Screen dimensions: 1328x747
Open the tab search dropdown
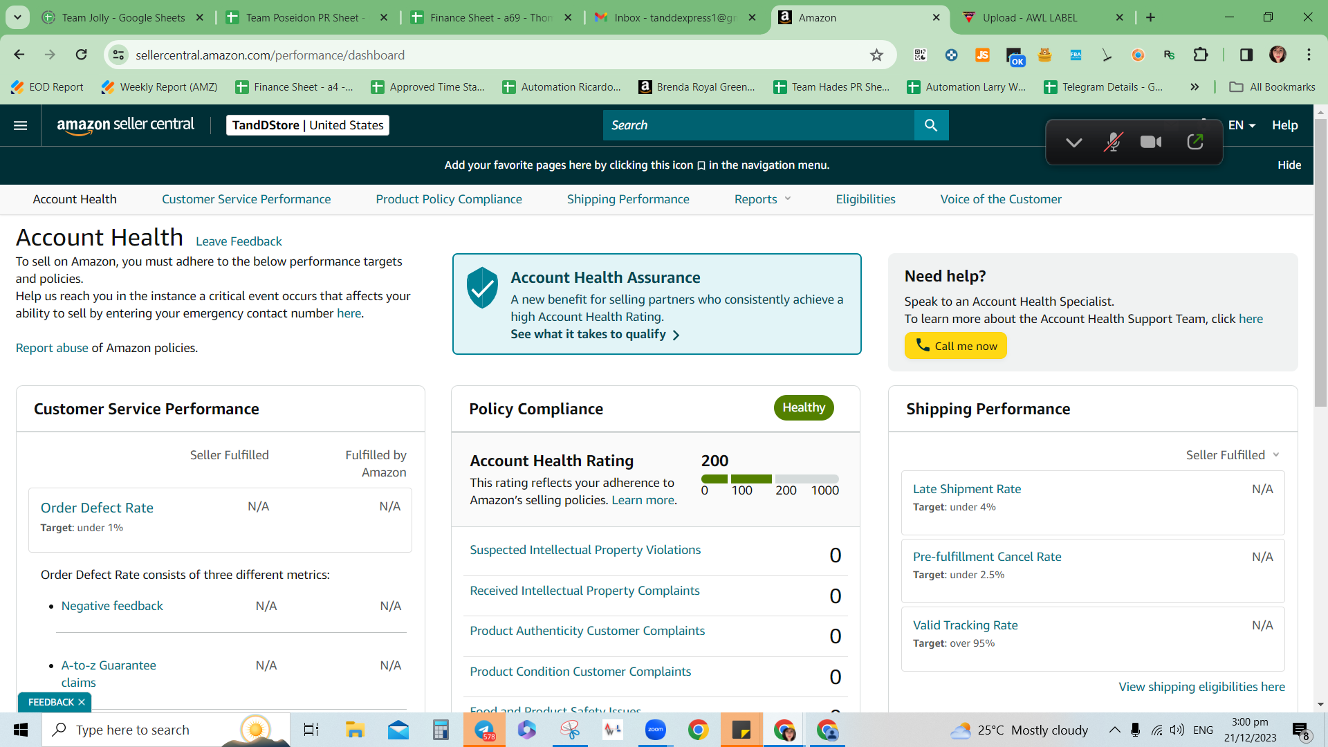(x=17, y=17)
